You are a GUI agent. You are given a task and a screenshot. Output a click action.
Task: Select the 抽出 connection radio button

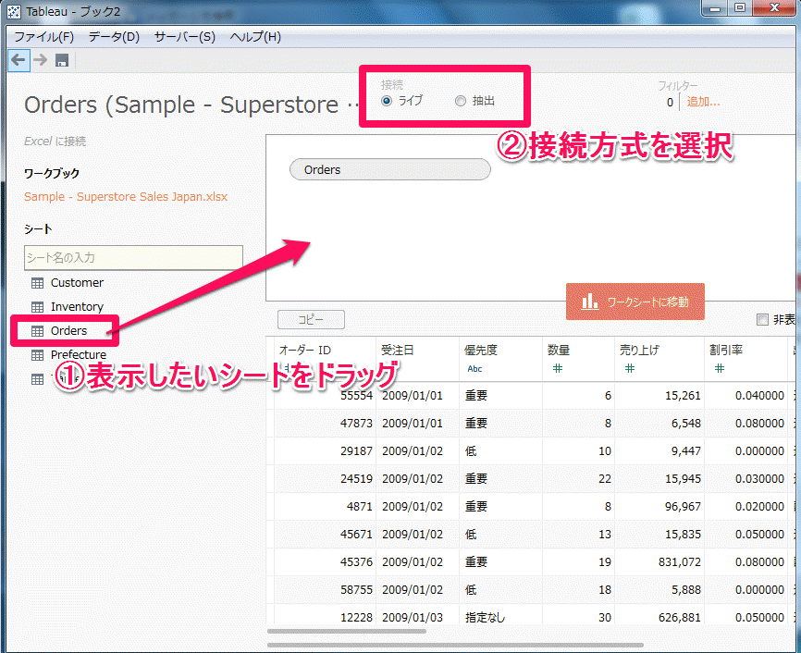(x=461, y=101)
